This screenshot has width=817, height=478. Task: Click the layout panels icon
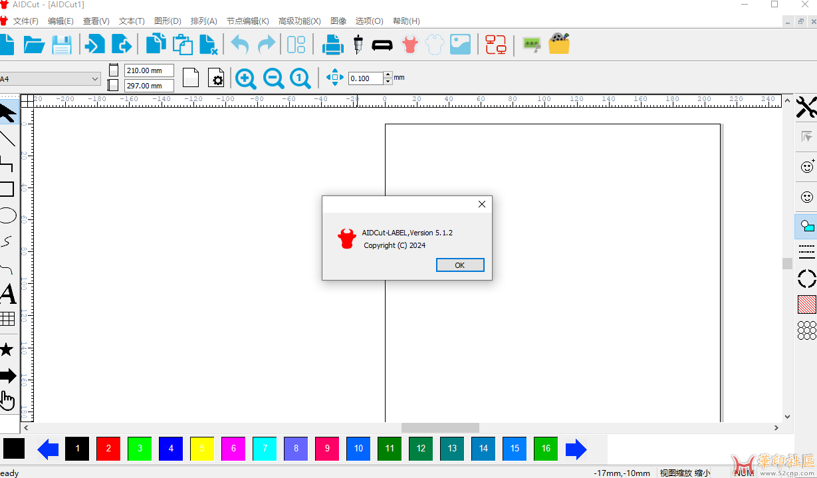(x=296, y=45)
